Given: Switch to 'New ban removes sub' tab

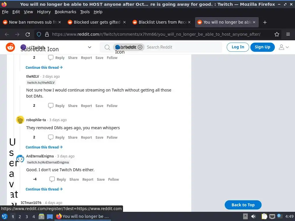Looking at the screenshot, I should 32,22.
